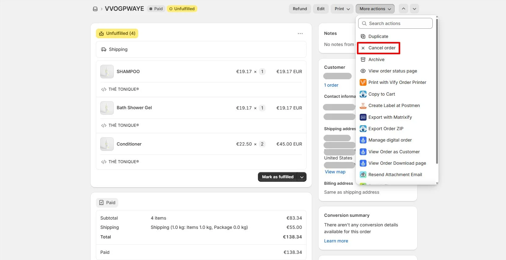This screenshot has width=506, height=260.
Task: Open the View map link
Action: click(x=335, y=172)
